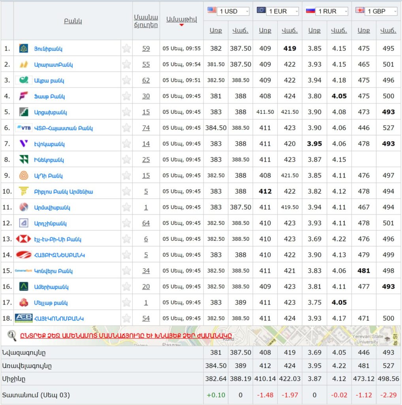Toggle favorite star for Յունիբանկ
The height and width of the screenshot is (405, 402).
click(126, 49)
